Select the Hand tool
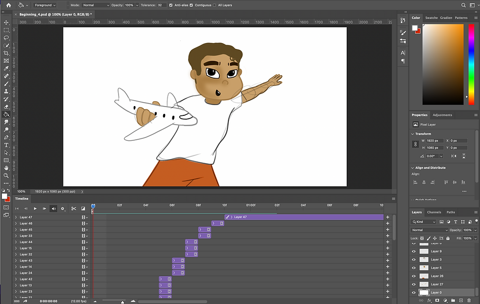480x304 pixels. (6, 168)
